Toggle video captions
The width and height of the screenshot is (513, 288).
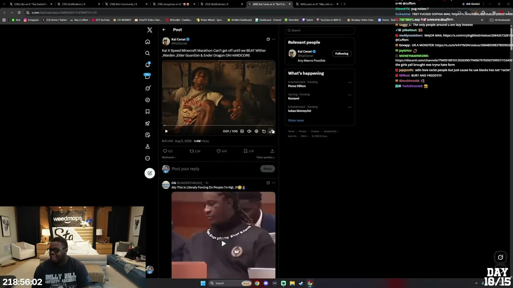pos(242,131)
